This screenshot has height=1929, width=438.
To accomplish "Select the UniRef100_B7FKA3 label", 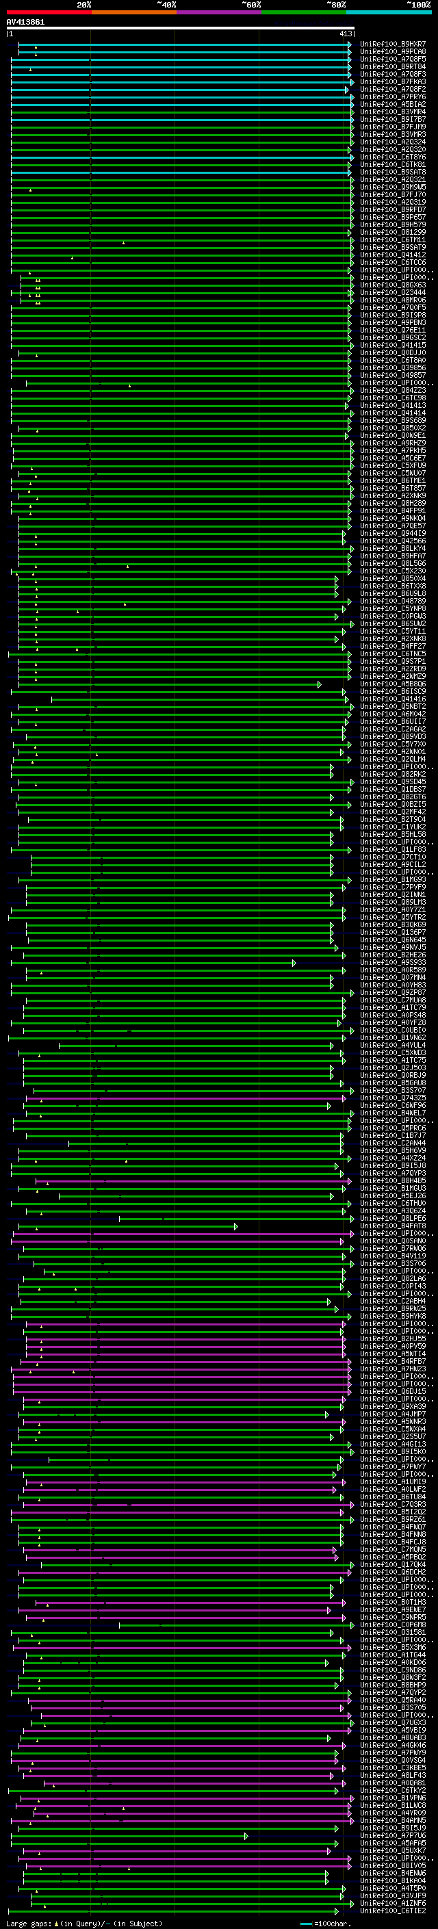I will coord(393,81).
